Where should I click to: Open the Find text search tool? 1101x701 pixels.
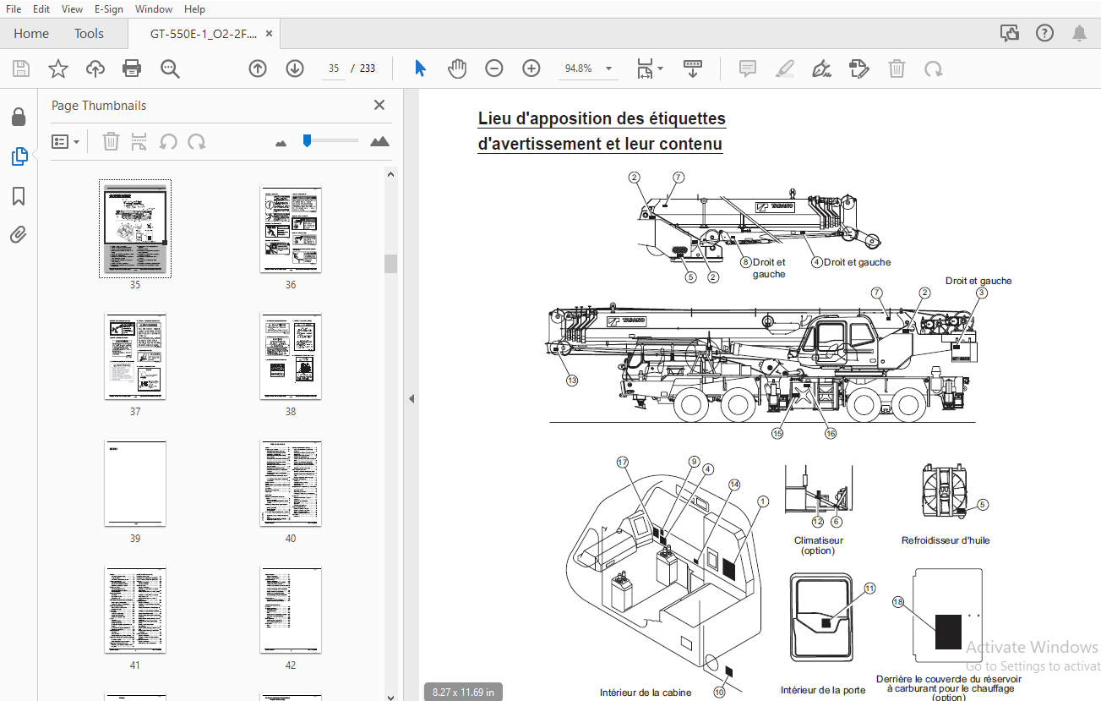click(x=170, y=68)
